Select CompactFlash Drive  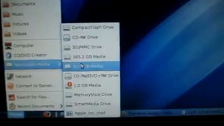click(91, 28)
